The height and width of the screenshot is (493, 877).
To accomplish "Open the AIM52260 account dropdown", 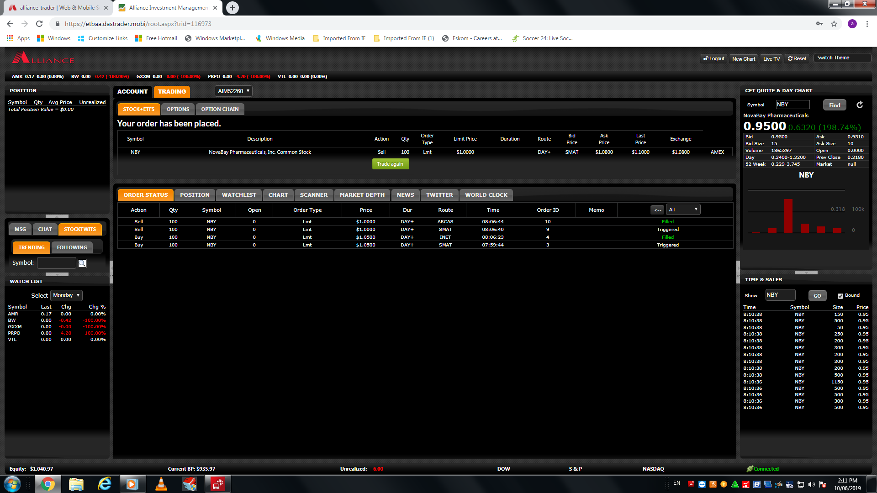I will 233,91.
